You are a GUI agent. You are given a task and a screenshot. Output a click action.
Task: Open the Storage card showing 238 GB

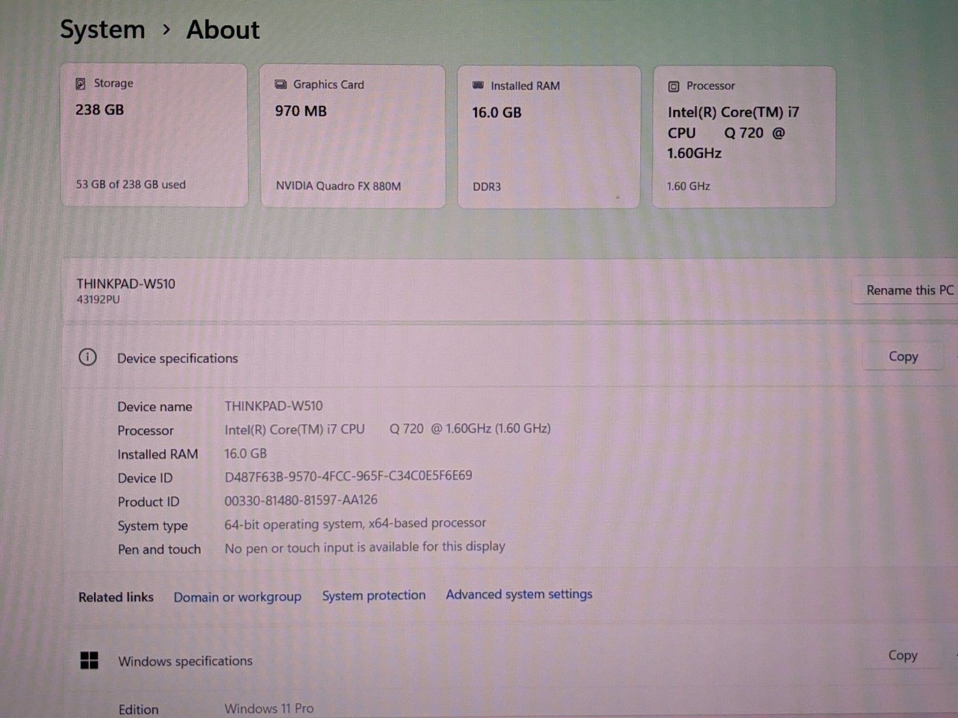154,135
